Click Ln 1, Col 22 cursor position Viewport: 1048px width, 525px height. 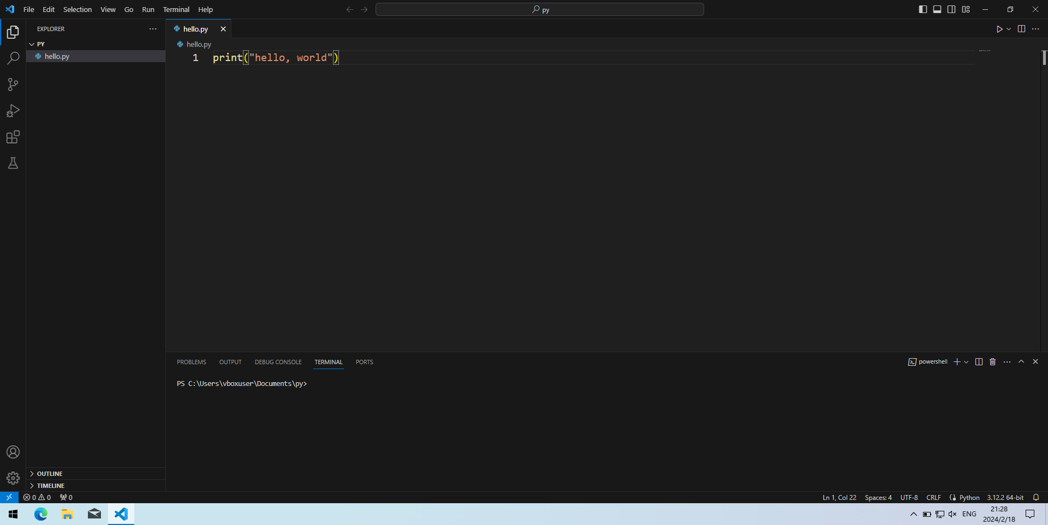(x=839, y=497)
